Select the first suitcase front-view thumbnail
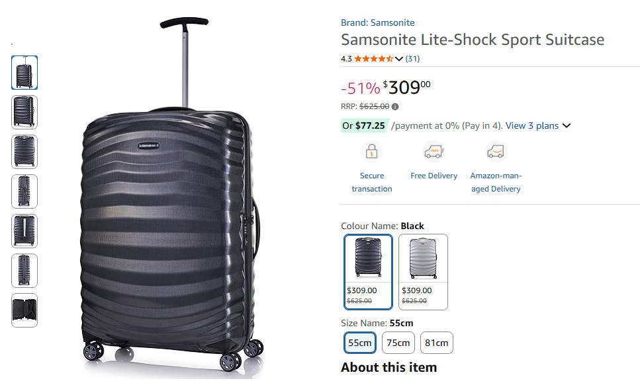640x381 pixels. click(24, 73)
